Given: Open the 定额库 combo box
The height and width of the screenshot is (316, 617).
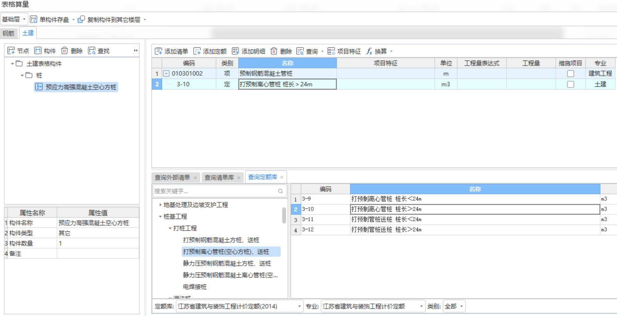Looking at the screenshot, I should [239, 306].
